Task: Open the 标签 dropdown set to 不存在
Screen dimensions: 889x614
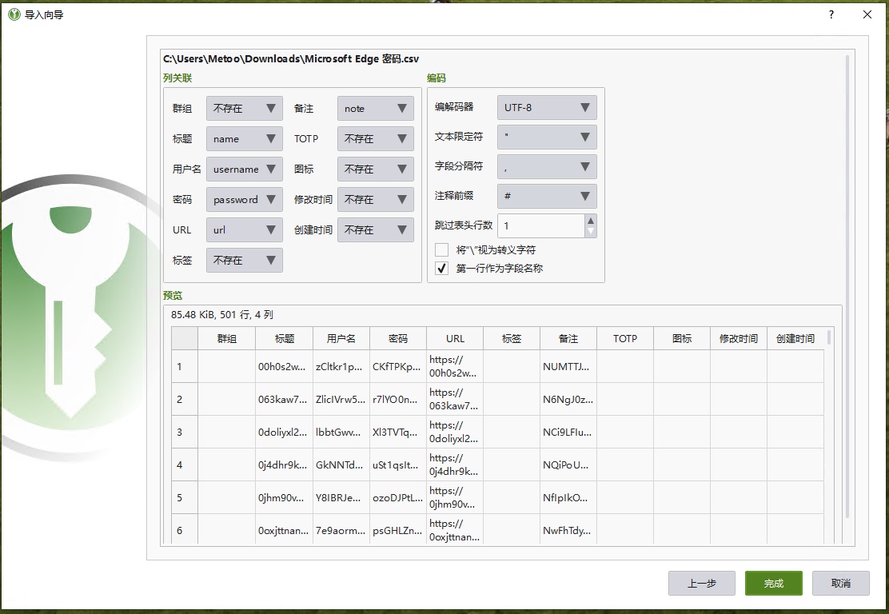Action: click(x=244, y=260)
